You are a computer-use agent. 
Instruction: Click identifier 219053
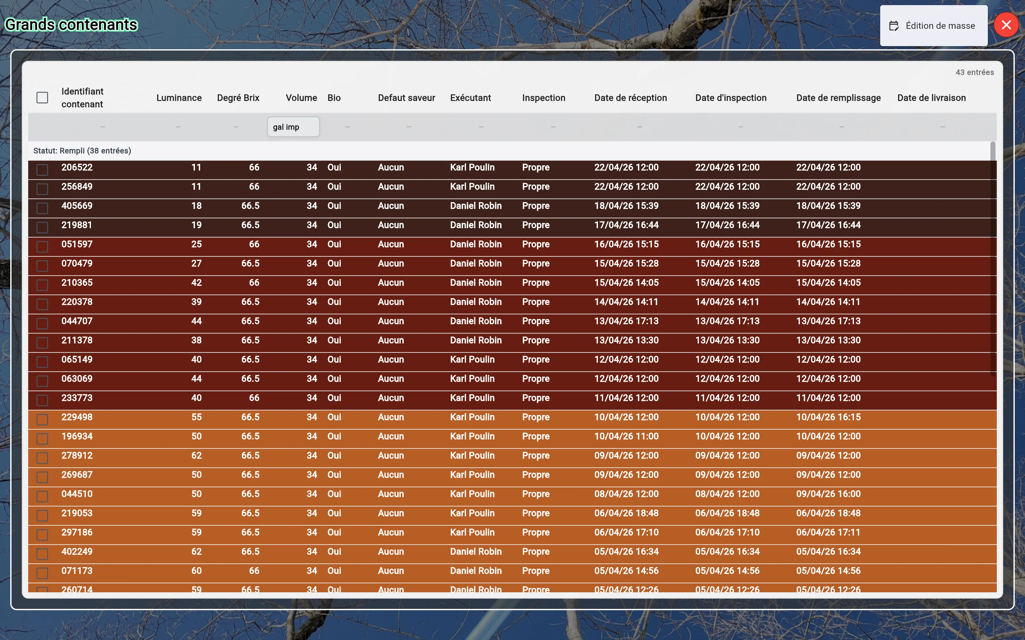coord(77,513)
